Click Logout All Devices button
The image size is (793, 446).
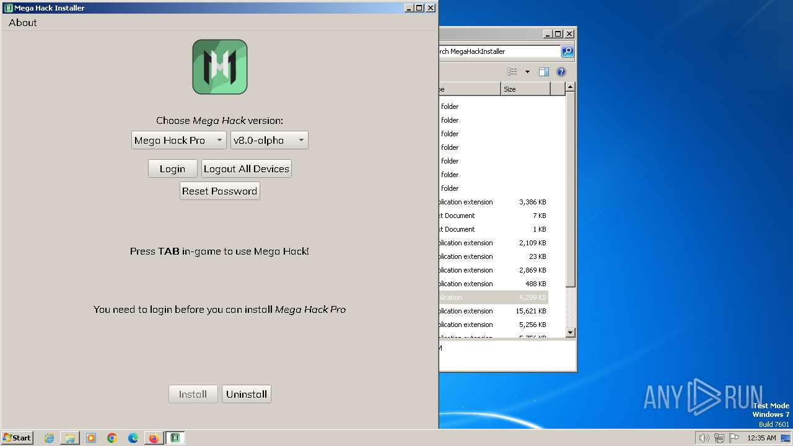(x=247, y=168)
